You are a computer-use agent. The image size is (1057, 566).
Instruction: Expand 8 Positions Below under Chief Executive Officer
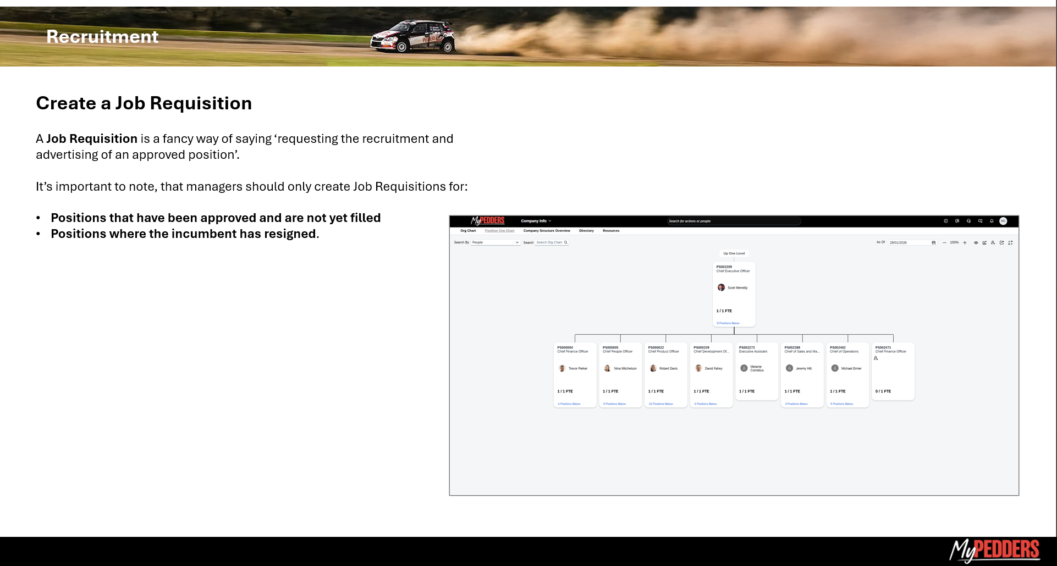[x=728, y=323]
